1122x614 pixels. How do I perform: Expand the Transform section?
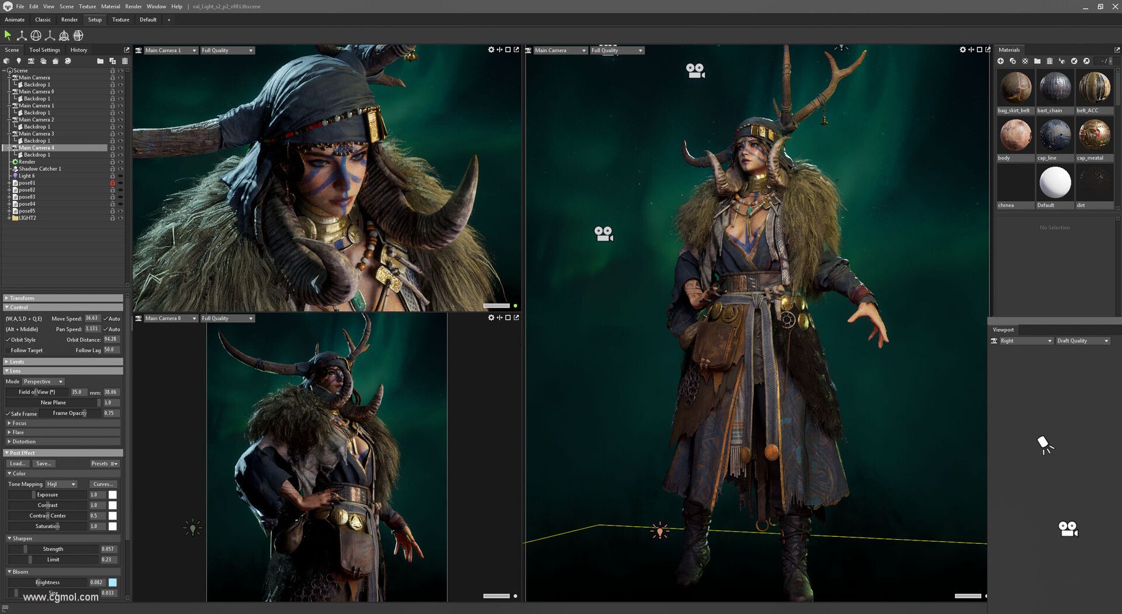coord(63,298)
